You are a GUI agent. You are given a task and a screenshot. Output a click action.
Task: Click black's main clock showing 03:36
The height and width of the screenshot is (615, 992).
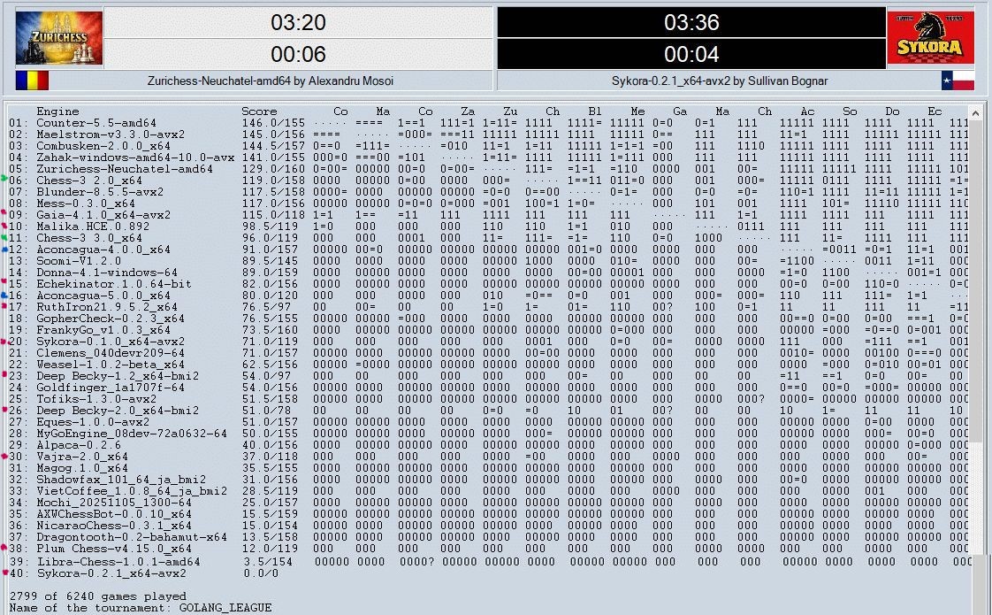tap(691, 23)
